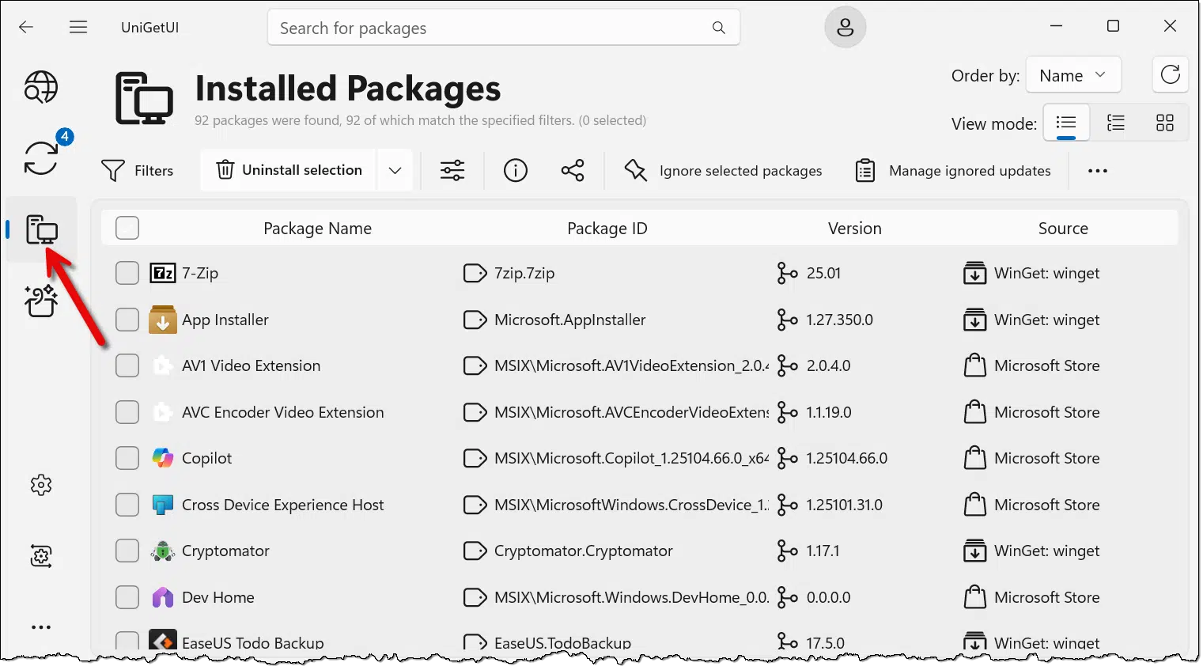Click the reload packages button

(x=1170, y=75)
